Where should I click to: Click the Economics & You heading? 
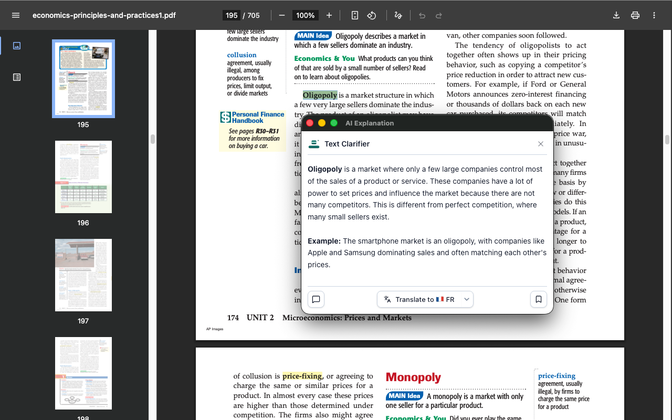(x=324, y=58)
